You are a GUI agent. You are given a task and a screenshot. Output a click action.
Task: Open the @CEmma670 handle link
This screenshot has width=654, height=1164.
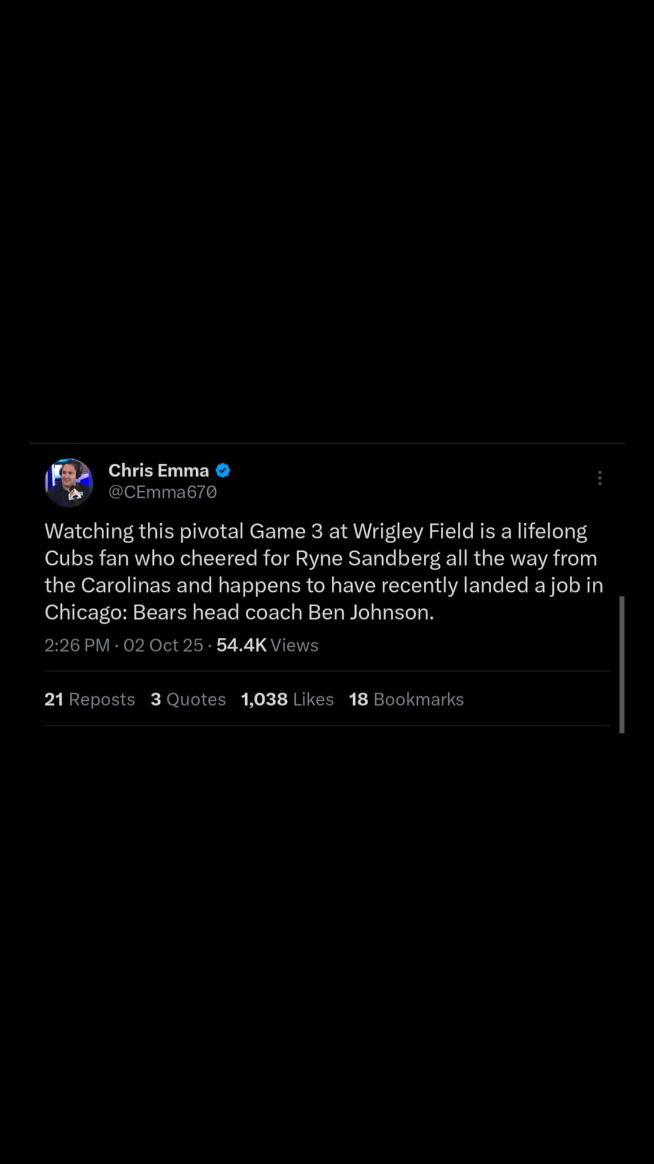162,492
